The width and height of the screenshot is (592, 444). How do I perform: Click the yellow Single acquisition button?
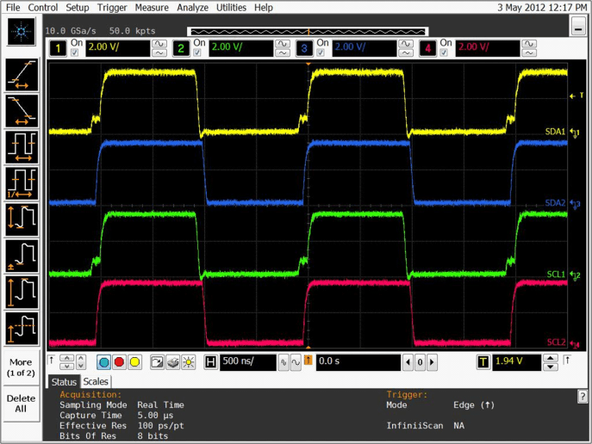point(135,362)
